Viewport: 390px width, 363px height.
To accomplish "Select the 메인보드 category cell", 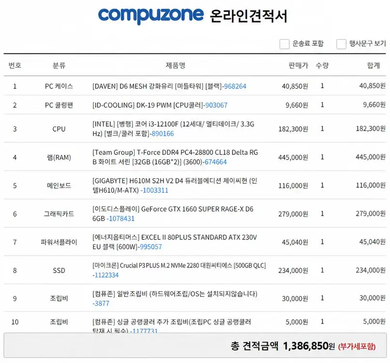I will click(x=59, y=185).
